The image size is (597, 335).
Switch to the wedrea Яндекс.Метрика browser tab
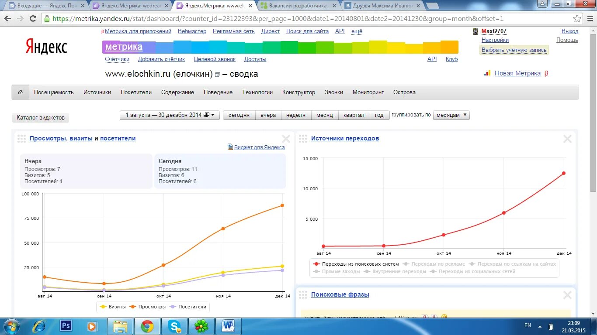coord(129,6)
